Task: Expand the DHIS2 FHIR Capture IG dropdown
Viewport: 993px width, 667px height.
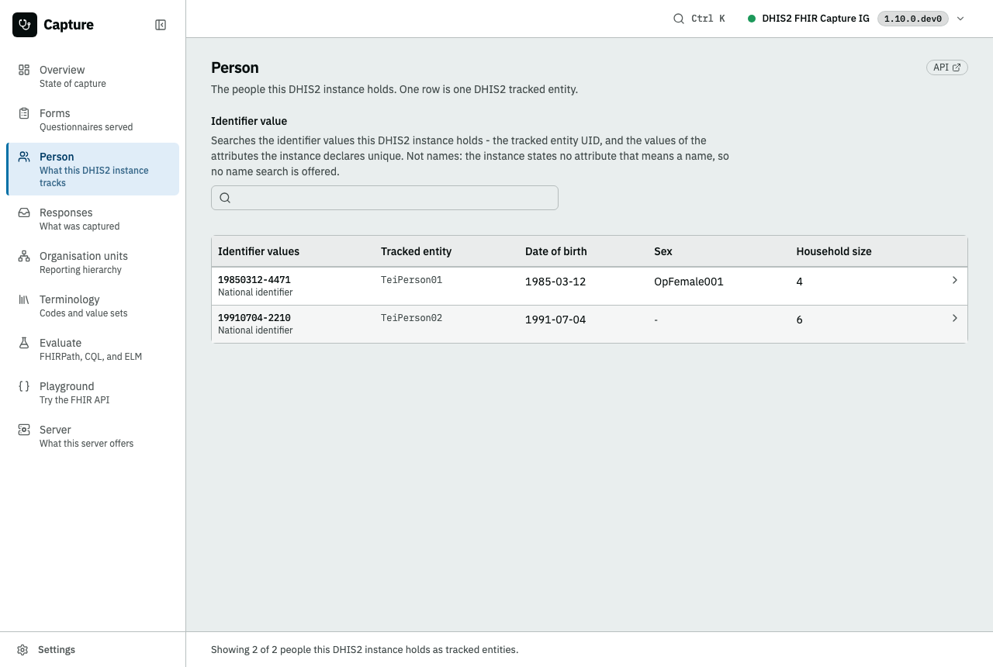Action: [960, 19]
